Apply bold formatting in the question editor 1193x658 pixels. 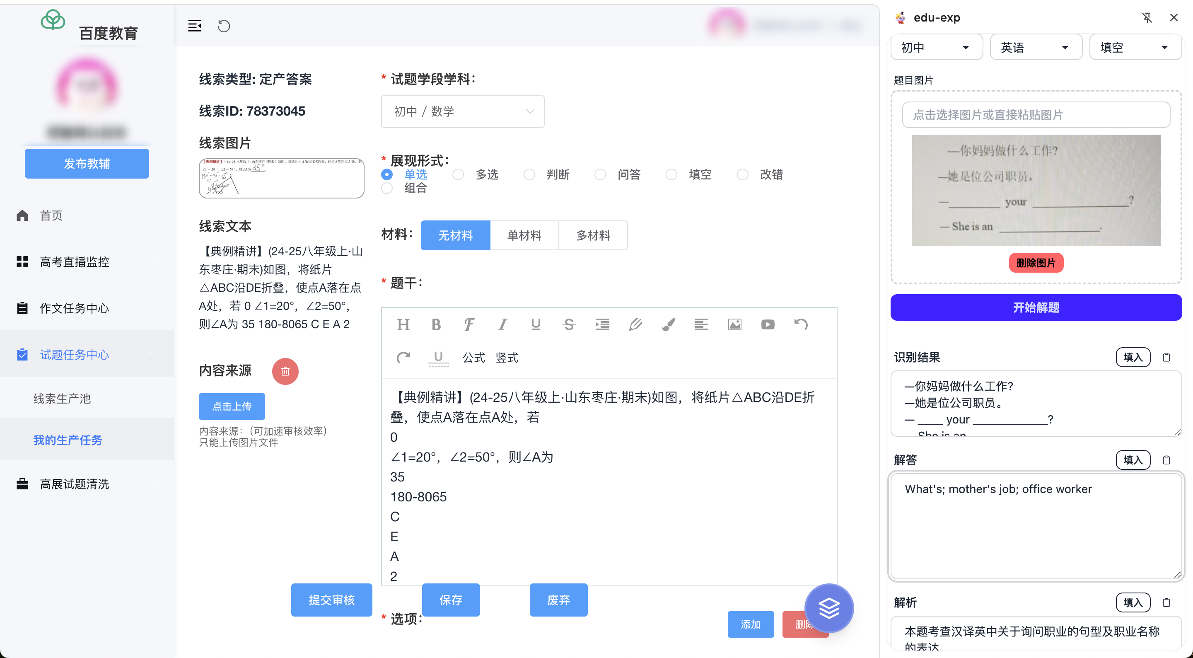click(436, 324)
